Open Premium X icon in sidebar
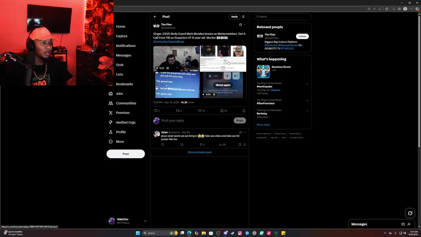 [111, 113]
